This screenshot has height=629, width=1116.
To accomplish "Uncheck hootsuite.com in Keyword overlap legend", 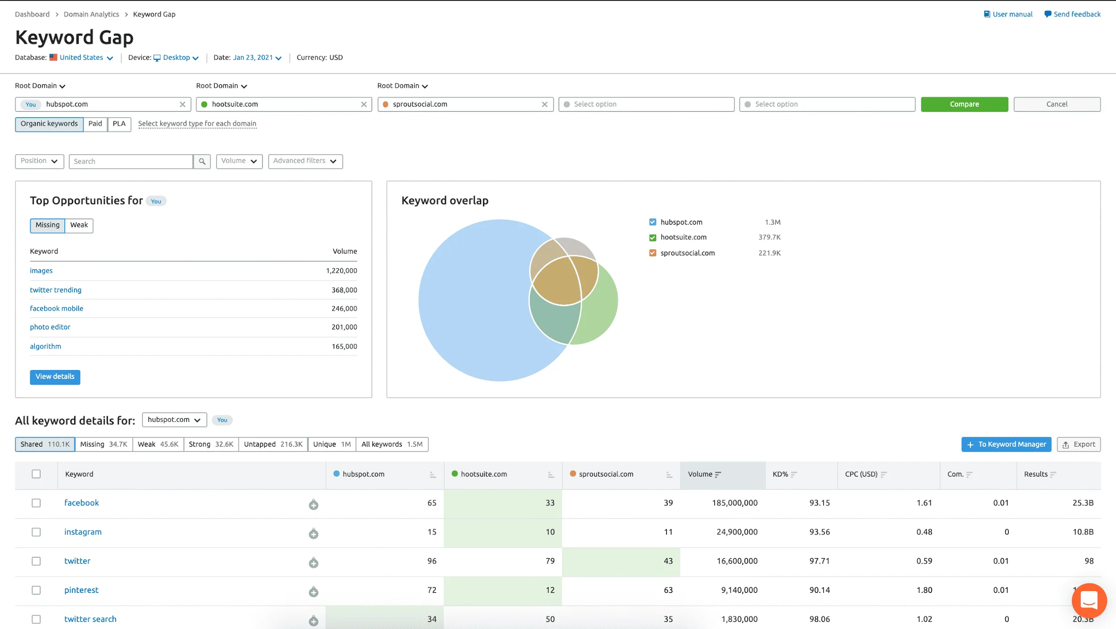I will point(653,238).
